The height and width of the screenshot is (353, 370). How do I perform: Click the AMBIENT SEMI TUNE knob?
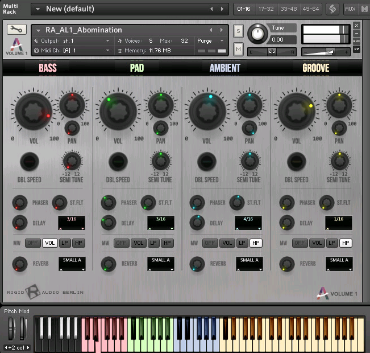pos(250,161)
